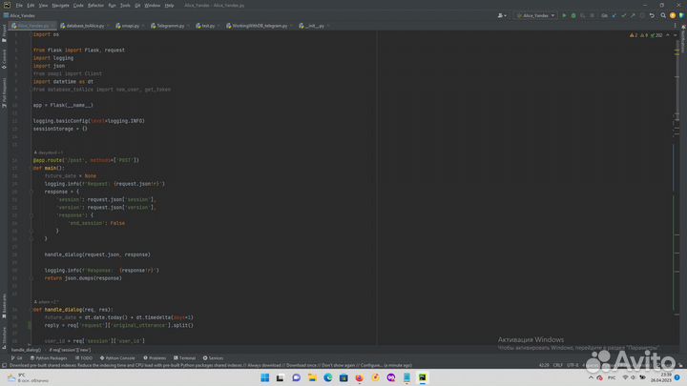The image size is (687, 386).
Task: Click the PyCharm logo in title bar
Action: [7, 6]
